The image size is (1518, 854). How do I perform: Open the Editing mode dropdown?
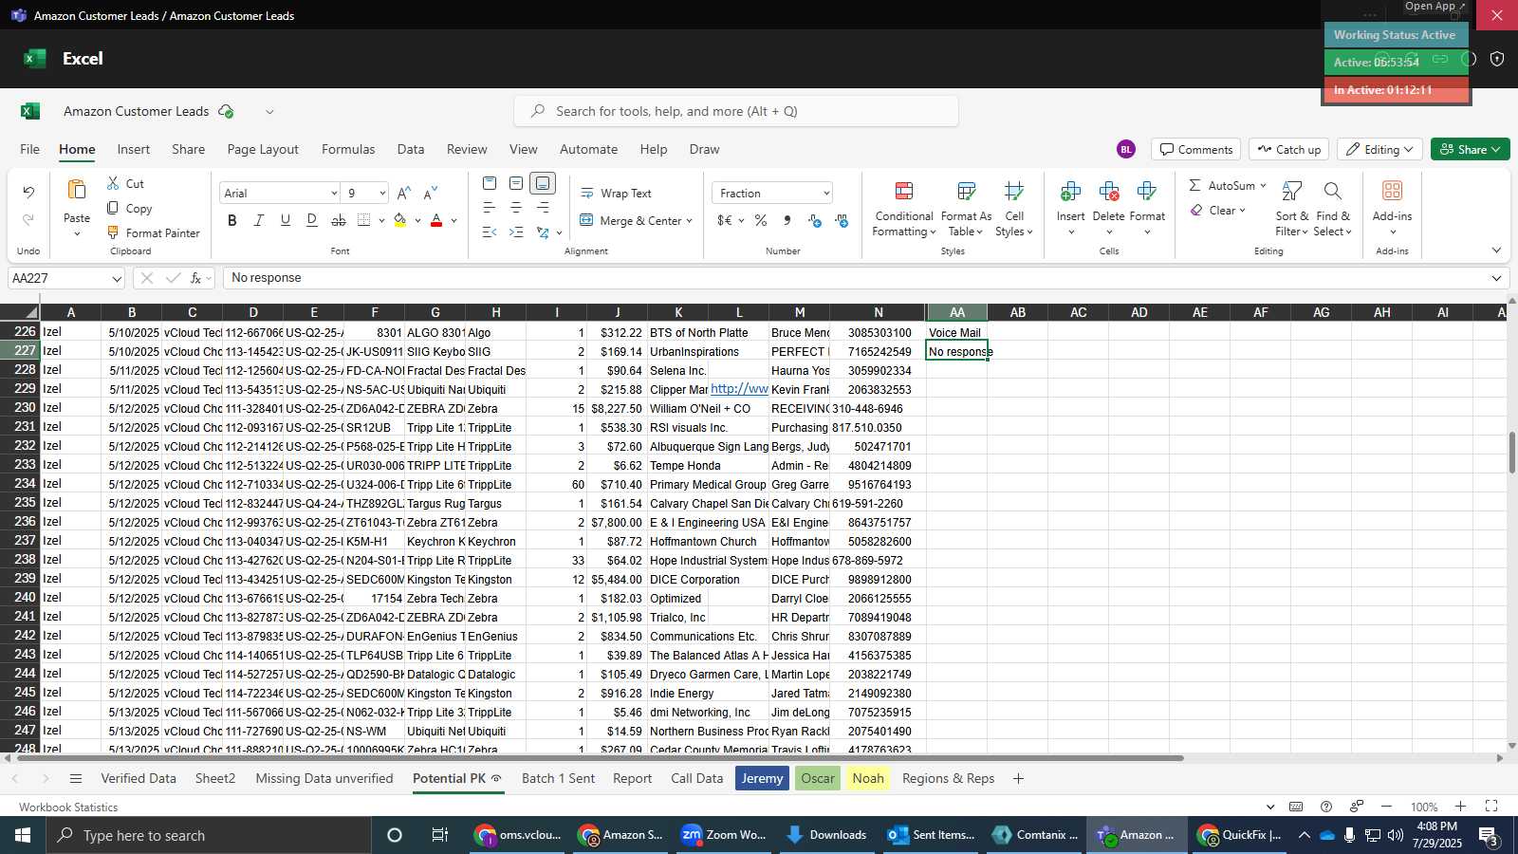[1379, 149]
